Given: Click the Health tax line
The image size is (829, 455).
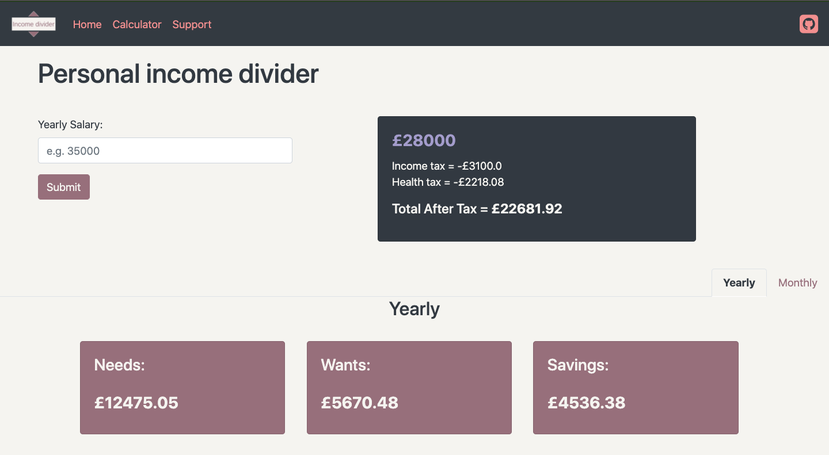Looking at the screenshot, I should [448, 182].
